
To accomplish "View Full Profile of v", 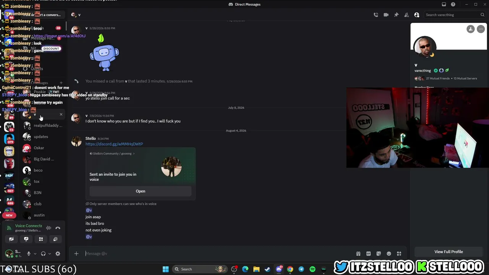I will (449, 252).
